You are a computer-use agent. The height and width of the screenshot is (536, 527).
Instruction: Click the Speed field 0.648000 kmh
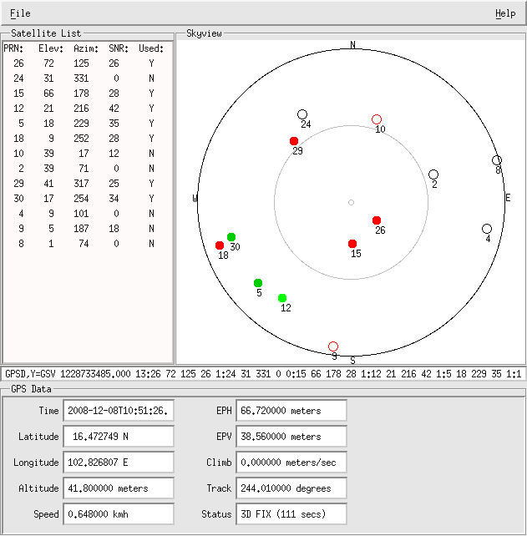pyautogui.click(x=119, y=513)
